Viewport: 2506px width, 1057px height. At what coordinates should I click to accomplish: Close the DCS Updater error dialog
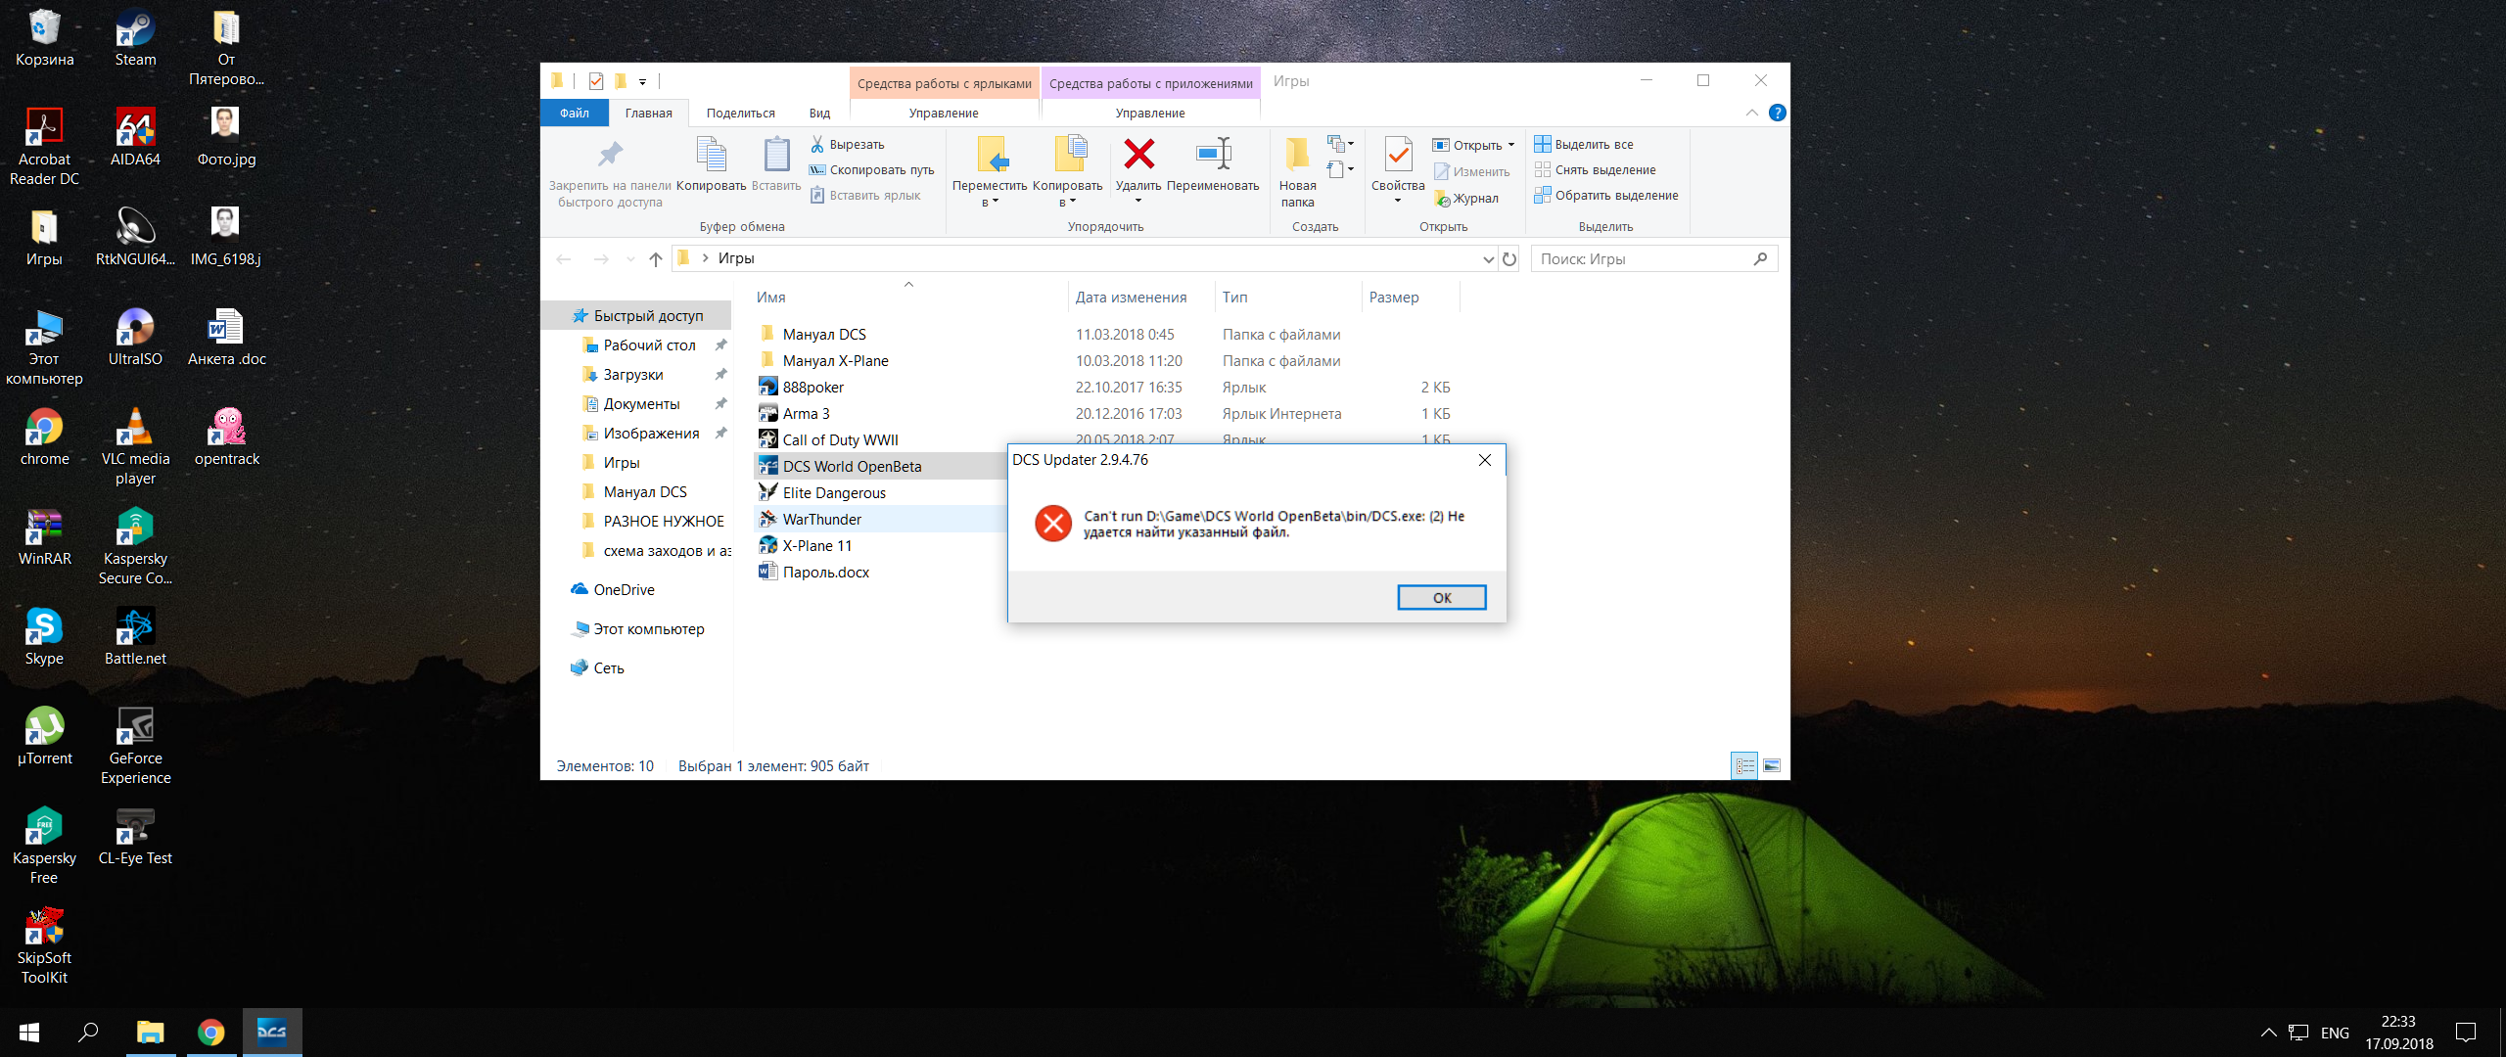[1485, 460]
